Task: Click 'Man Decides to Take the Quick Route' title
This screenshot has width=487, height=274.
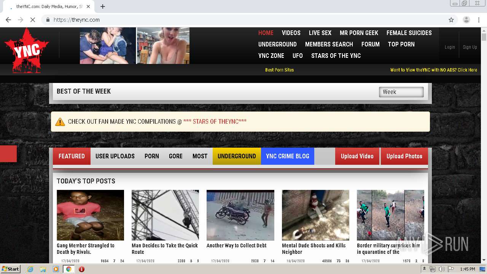Action: [x=165, y=249]
